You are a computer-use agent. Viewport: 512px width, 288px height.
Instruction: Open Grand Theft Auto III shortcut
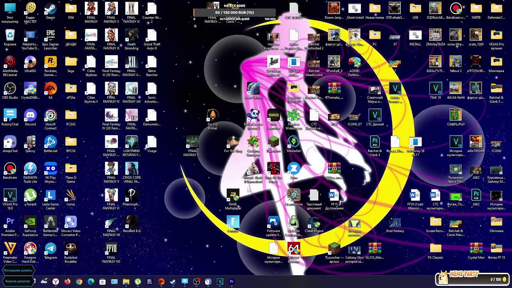click(x=152, y=39)
